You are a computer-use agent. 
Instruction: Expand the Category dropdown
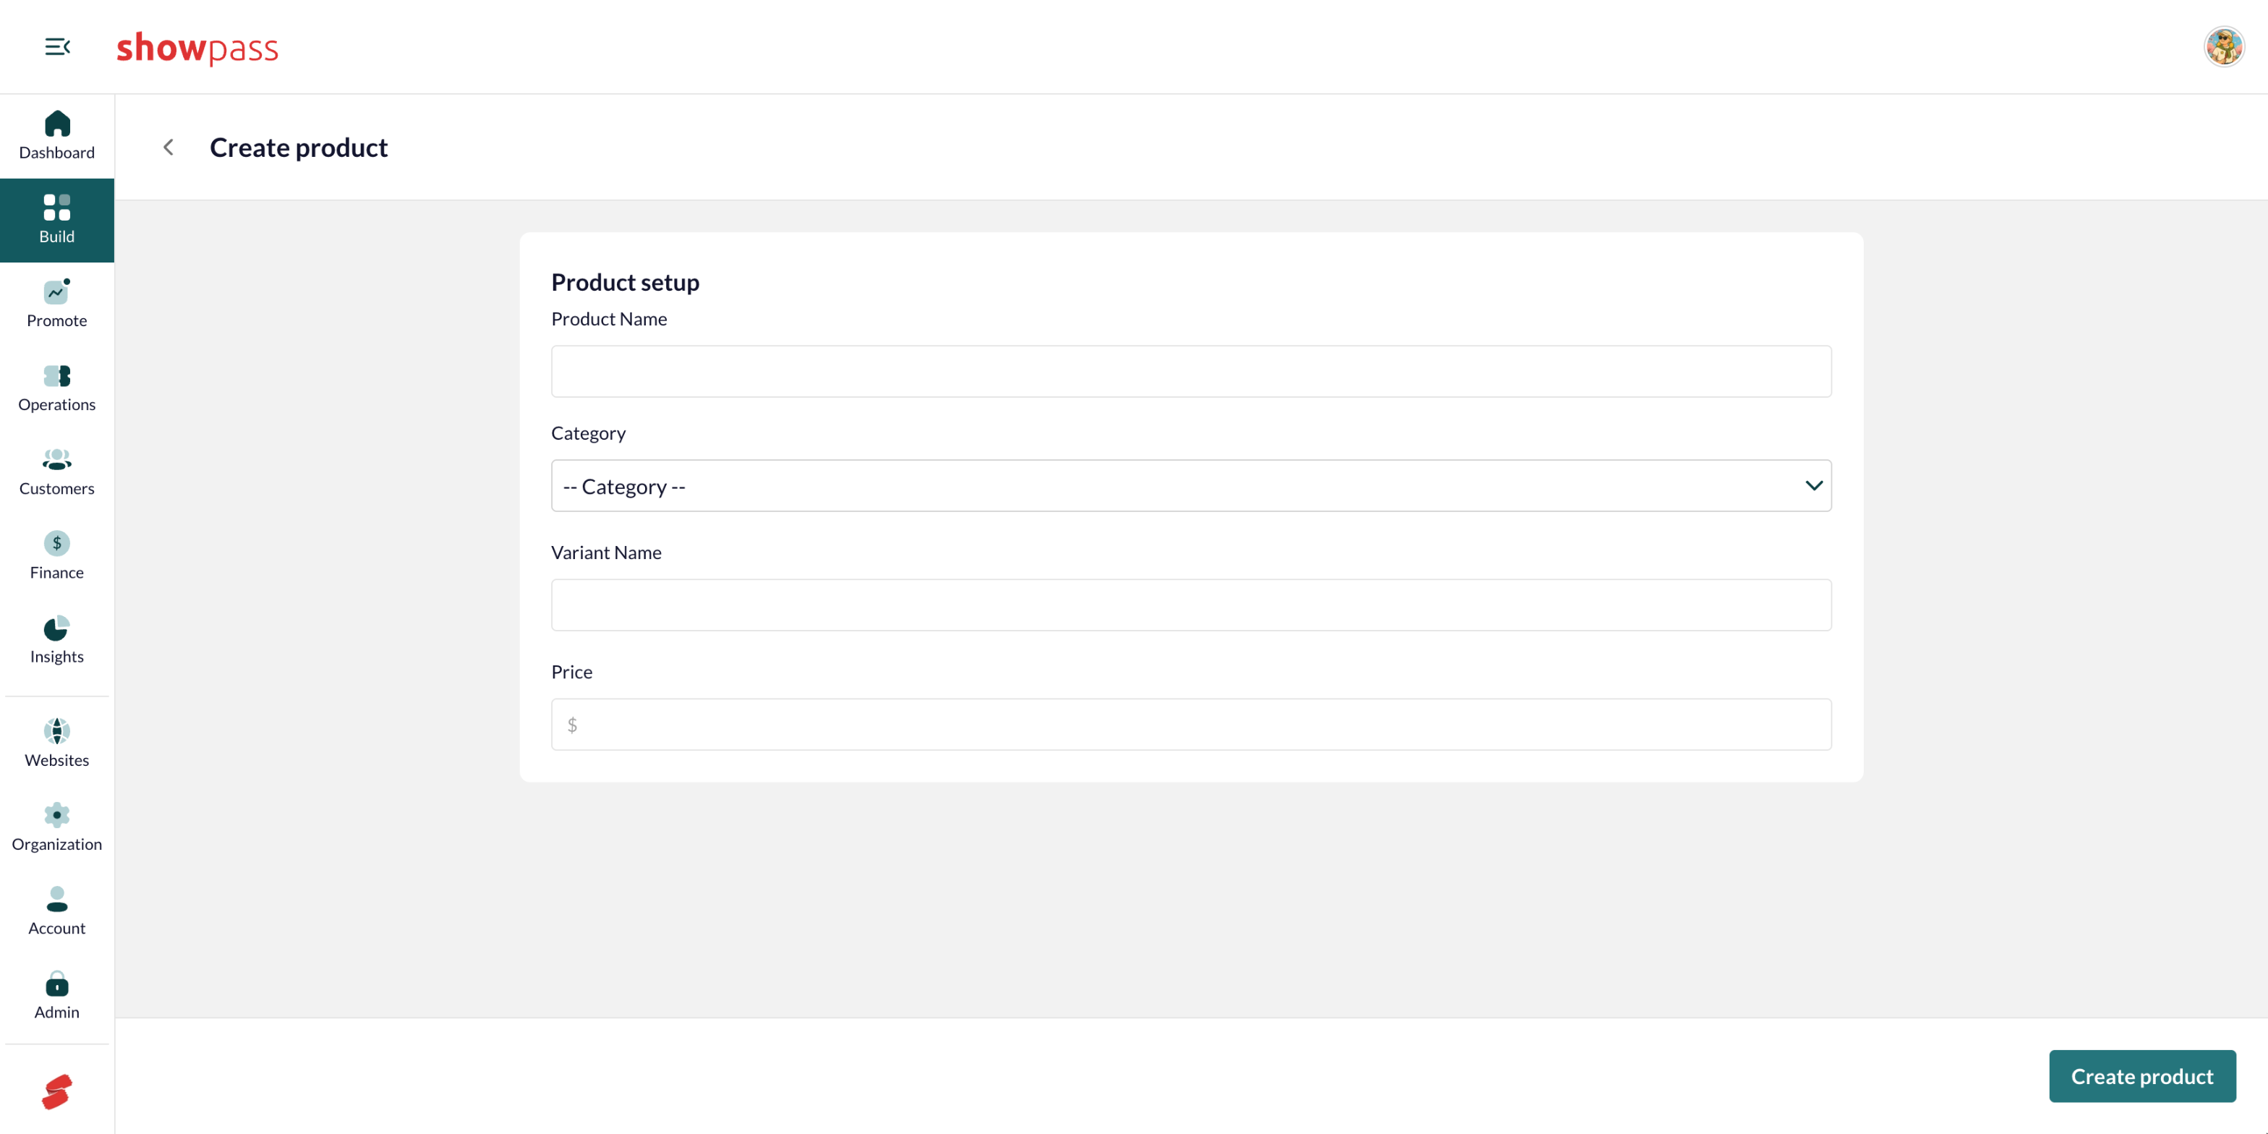click(x=1191, y=486)
